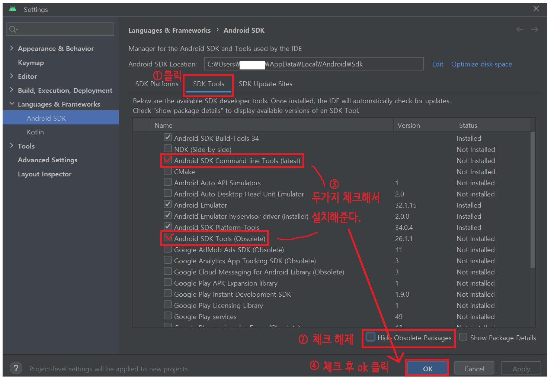551x381 pixels.
Task: Click the search magnifier icon in settings
Action: click(x=13, y=29)
